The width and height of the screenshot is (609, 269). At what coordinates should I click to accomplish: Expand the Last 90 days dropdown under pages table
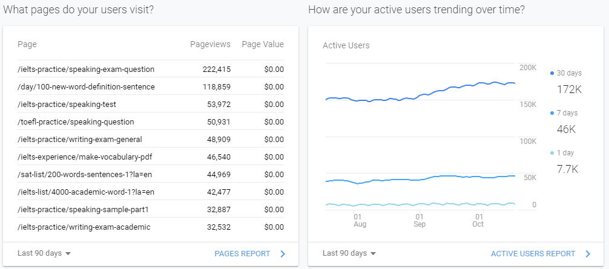point(44,253)
